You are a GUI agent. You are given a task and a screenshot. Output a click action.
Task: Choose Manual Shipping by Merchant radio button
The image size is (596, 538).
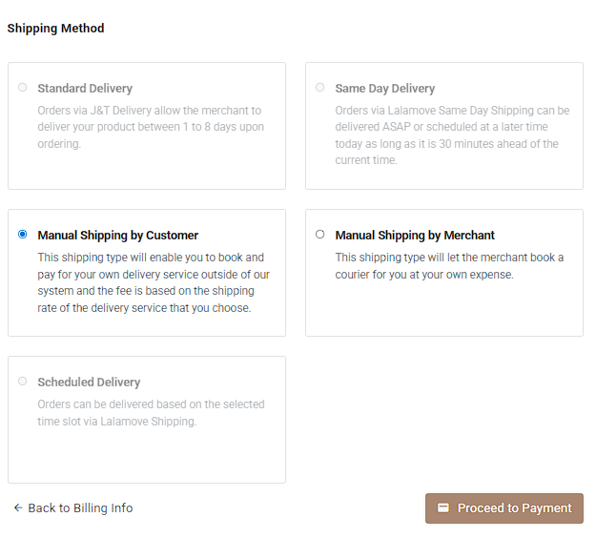[320, 235]
